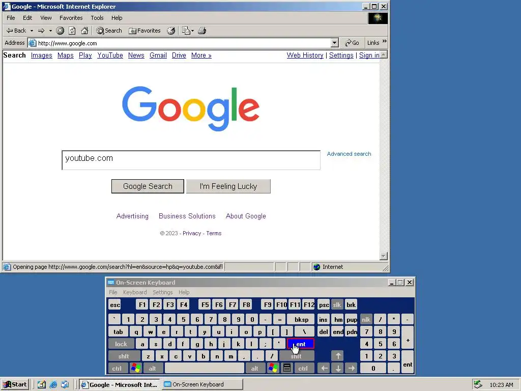Toggle the left shft key on keyboard

124,356
